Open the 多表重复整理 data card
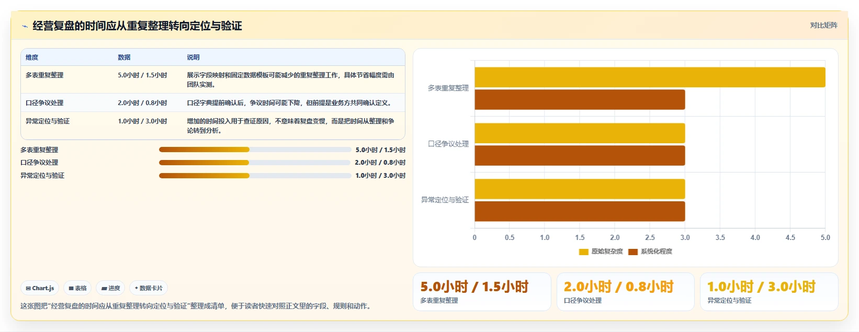 (x=482, y=292)
